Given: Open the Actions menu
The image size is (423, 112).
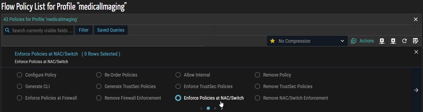Looking at the screenshot, I should click(363, 41).
